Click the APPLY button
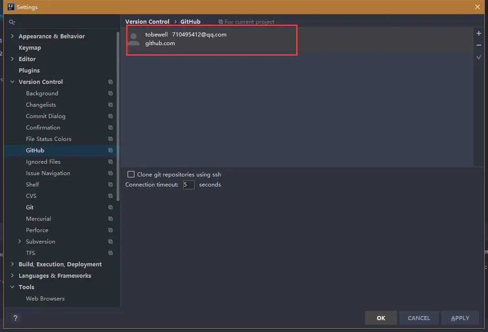Viewport: 488px width, 332px height. (460, 318)
